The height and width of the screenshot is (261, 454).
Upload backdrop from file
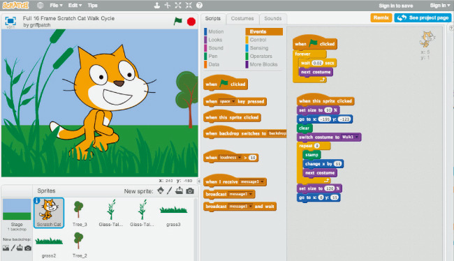click(x=20, y=248)
